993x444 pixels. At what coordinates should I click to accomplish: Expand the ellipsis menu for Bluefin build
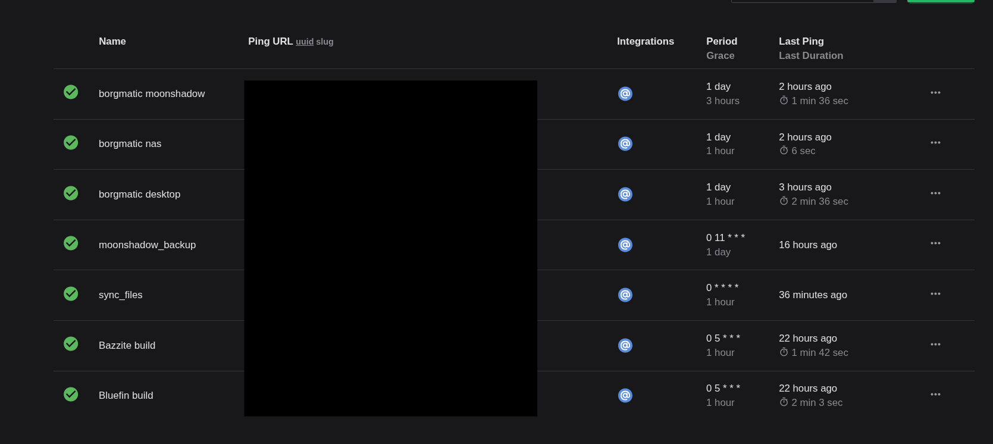(935, 395)
